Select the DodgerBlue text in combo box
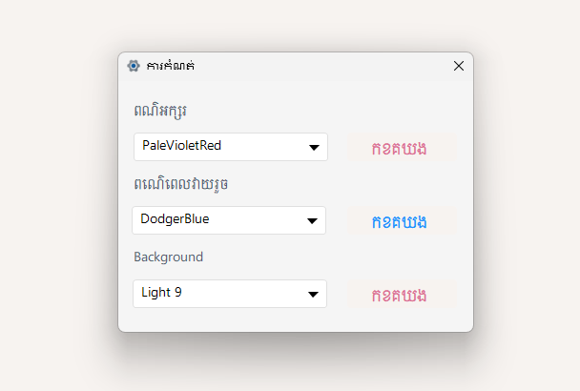The height and width of the screenshot is (391, 580). click(175, 219)
